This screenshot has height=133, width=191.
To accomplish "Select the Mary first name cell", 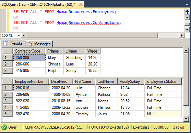I will tap(55, 58).
